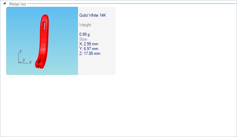237x137 pixels.
Task: Click the Size label
Action: pyautogui.click(x=83, y=39)
